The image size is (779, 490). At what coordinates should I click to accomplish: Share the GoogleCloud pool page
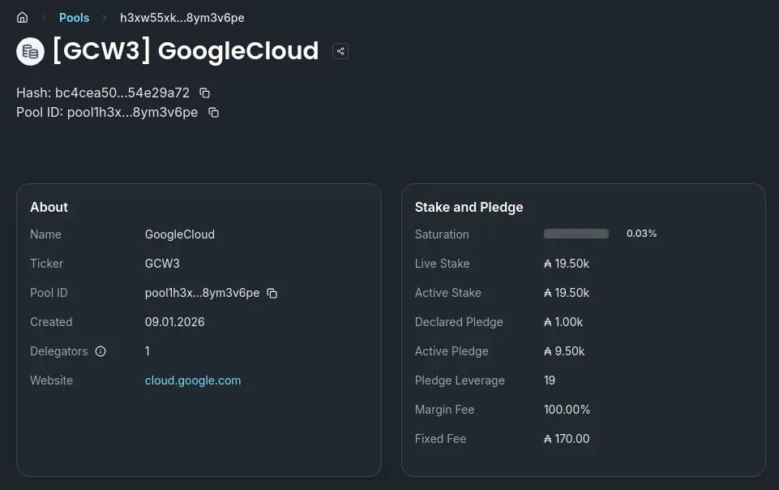tap(340, 52)
